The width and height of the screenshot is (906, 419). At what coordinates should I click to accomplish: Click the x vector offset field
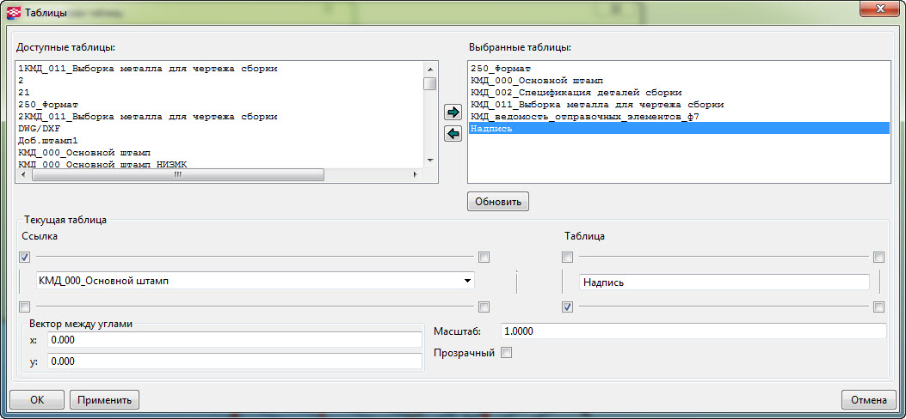point(234,340)
